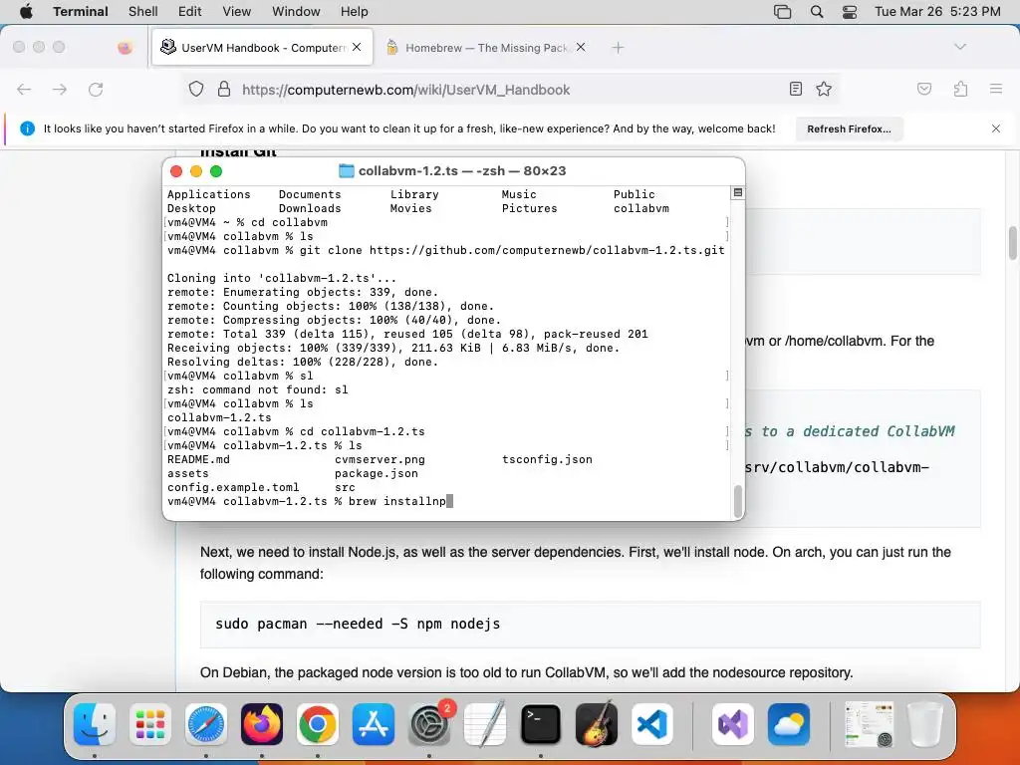Open Safari from the Dock
The image size is (1020, 765).
206,724
